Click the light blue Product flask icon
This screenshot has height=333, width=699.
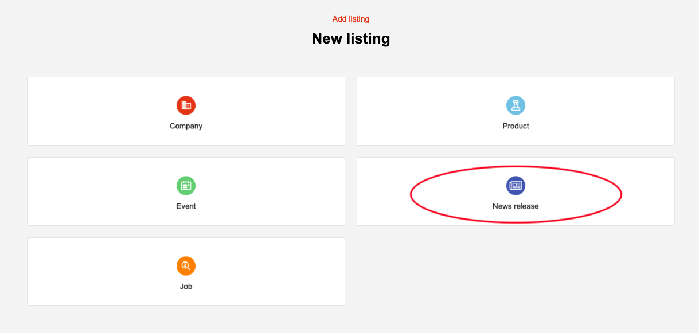point(516,105)
